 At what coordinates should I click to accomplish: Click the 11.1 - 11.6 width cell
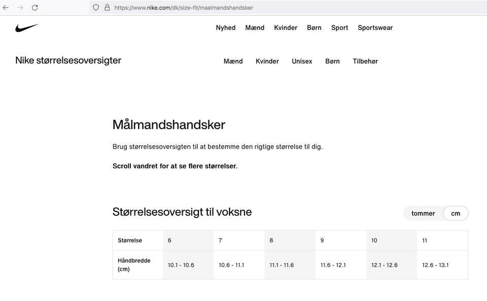(290, 265)
